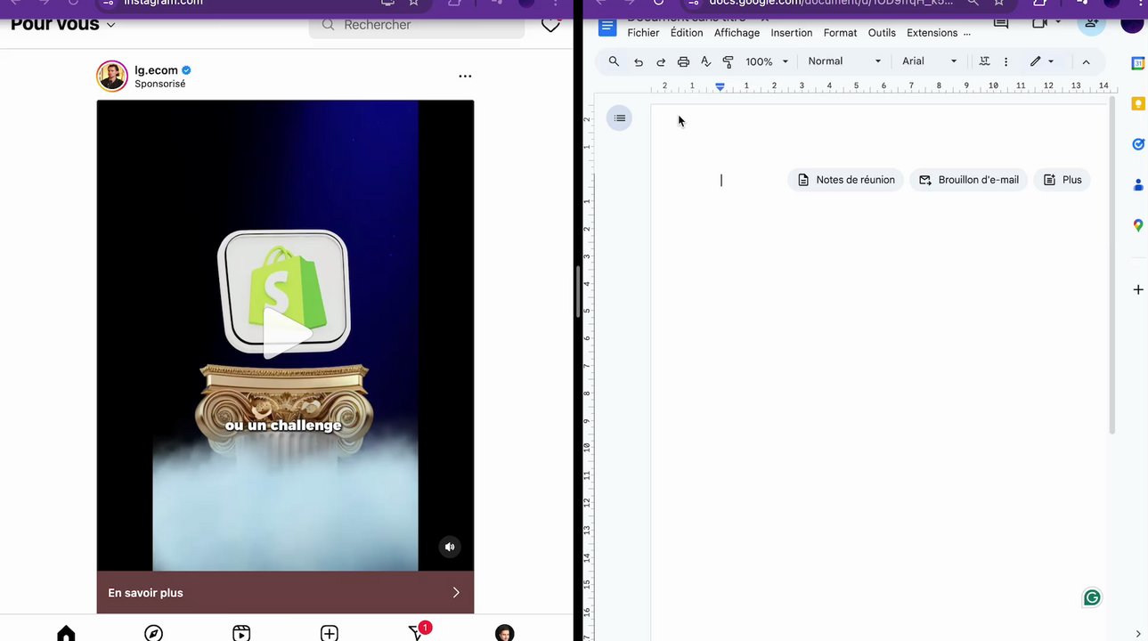Image resolution: width=1148 pixels, height=641 pixels.
Task: Open Docs toolbar search magnifier
Action: coord(614,61)
